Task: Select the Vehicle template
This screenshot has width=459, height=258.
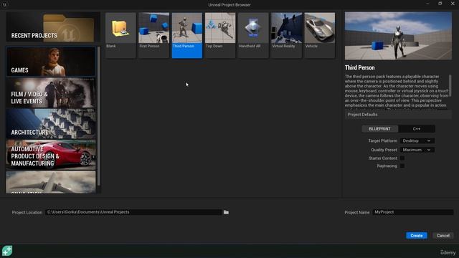Action: (x=320, y=35)
